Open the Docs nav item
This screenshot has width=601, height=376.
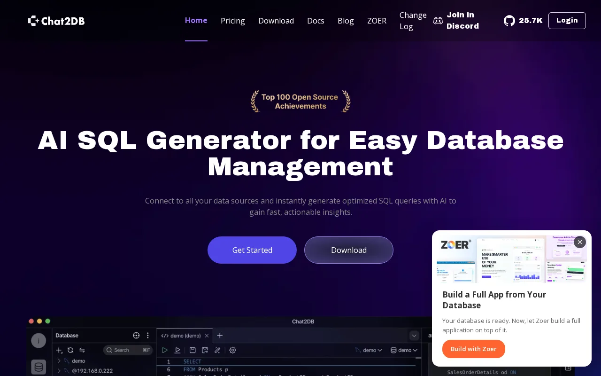pyautogui.click(x=316, y=21)
